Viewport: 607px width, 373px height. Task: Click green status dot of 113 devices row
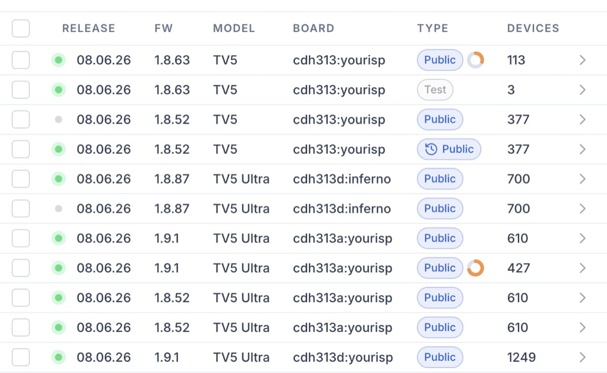click(x=59, y=60)
